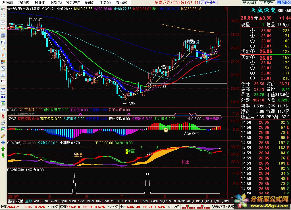Open the 报价(B) menu
Viewport: 291px width, 210px height.
(x=40, y=2)
